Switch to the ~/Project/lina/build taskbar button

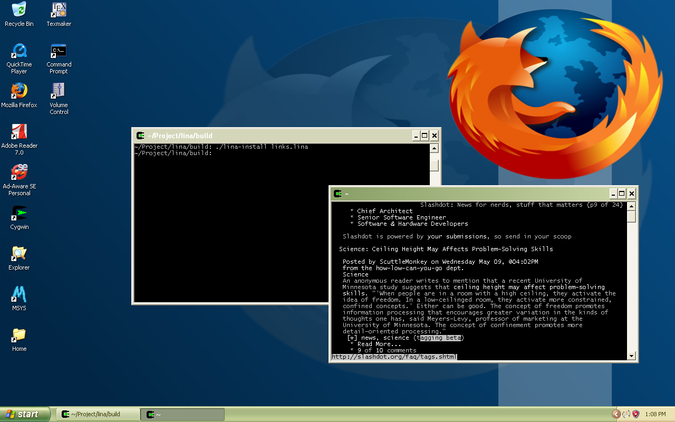point(98,414)
